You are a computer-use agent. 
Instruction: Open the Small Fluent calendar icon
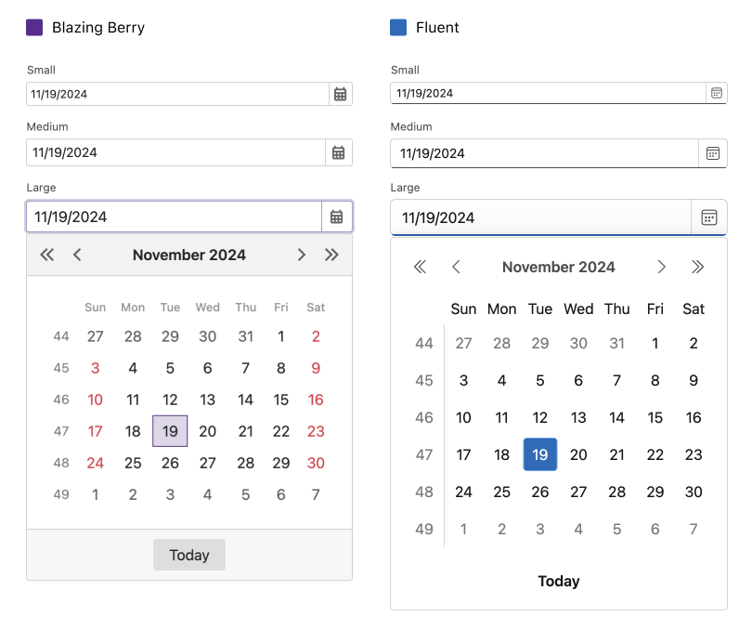(x=714, y=93)
